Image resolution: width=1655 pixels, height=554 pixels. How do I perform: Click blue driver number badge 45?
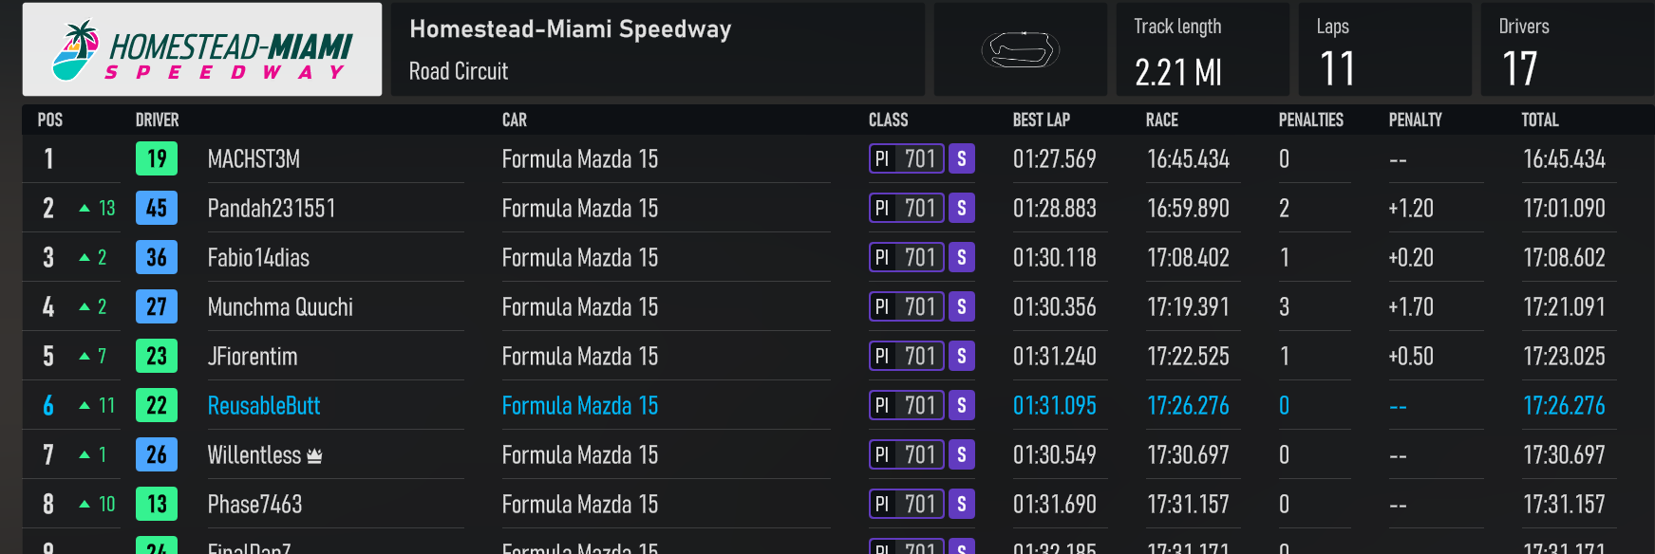pos(157,208)
